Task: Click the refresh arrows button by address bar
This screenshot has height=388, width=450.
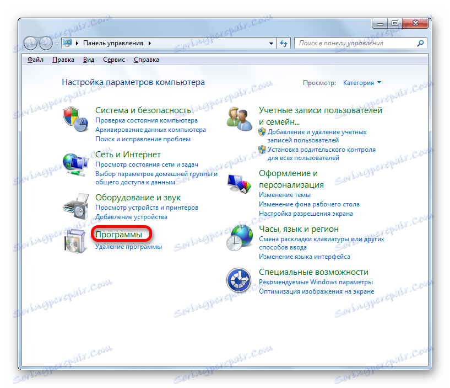Action: (x=284, y=43)
